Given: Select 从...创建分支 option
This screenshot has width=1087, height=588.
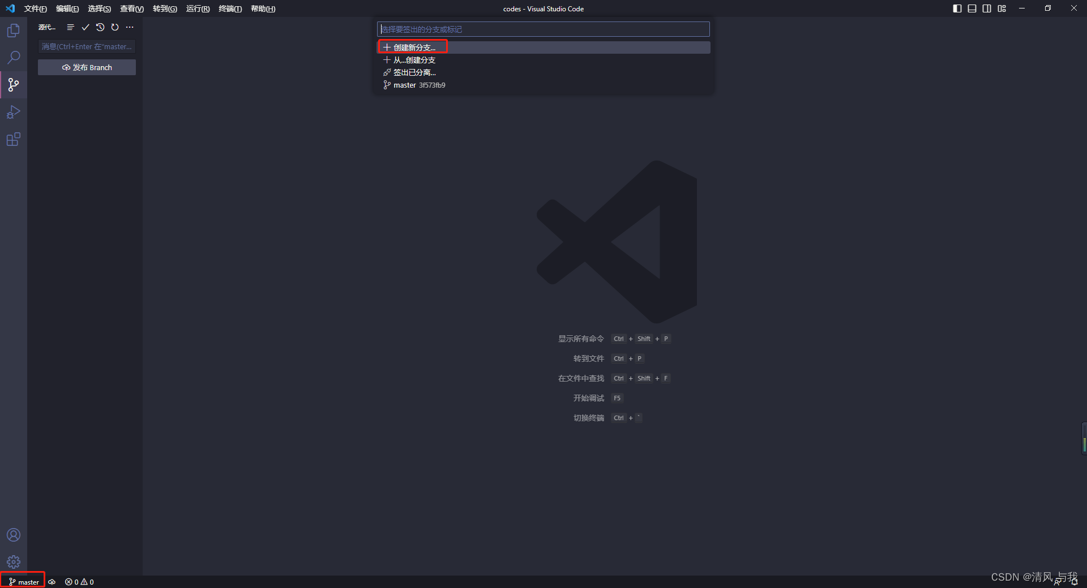Looking at the screenshot, I should point(543,60).
